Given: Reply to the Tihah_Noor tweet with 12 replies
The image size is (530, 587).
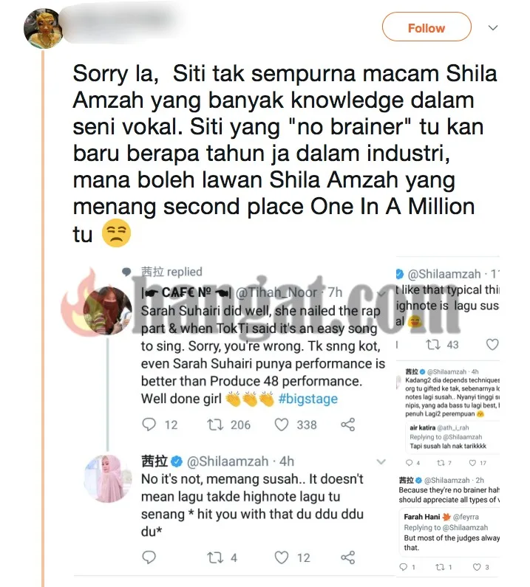Looking at the screenshot, I should pos(149,425).
